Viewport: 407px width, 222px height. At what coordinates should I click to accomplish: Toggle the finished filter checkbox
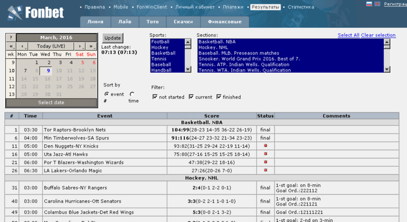pyautogui.click(x=219, y=97)
